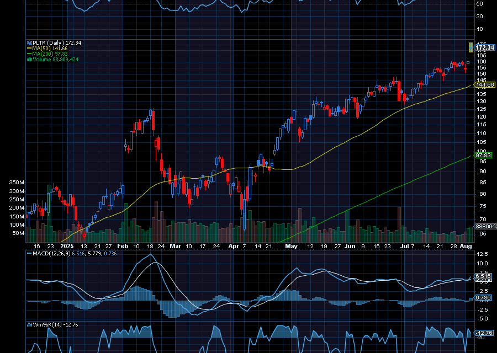Click the 200M volume axis label
497x353 pixels.
pyautogui.click(x=17, y=208)
